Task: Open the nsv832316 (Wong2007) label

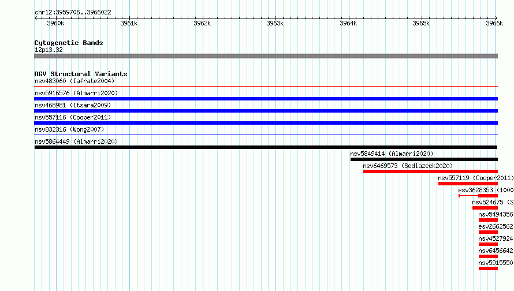Action: [x=69, y=129]
